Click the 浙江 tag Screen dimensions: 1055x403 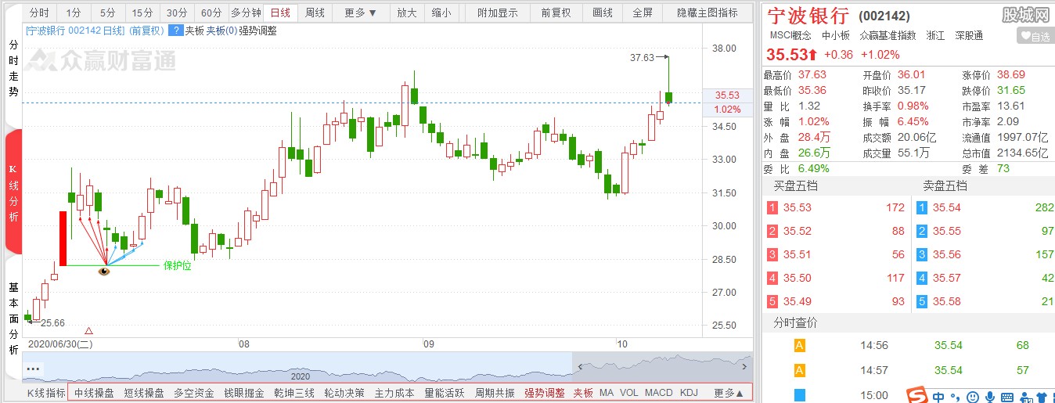click(x=935, y=36)
